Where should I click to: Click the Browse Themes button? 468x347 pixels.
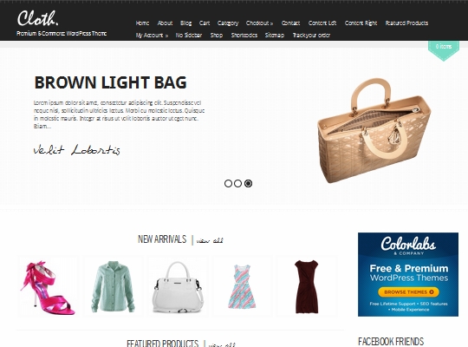[x=408, y=292]
